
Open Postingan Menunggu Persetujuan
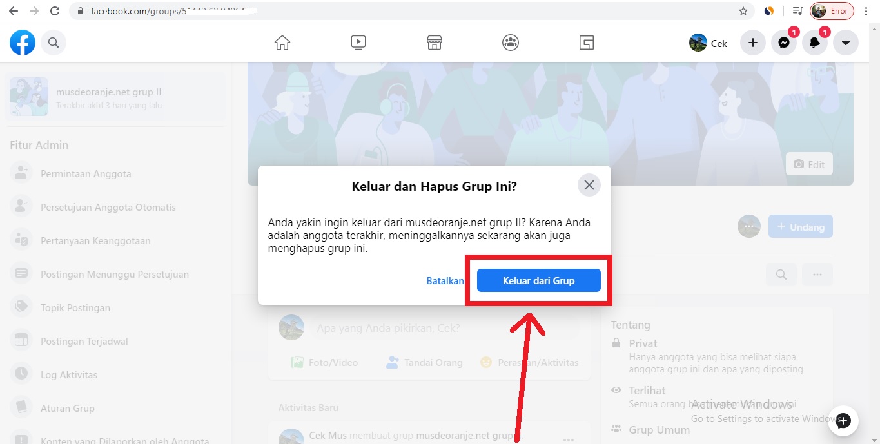(x=116, y=275)
